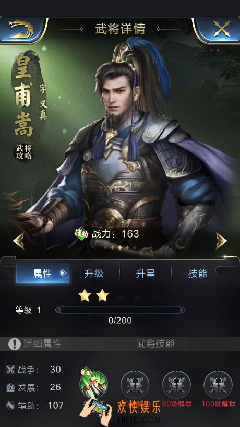Open the 技能 tab
This screenshot has width=240, height=427.
(198, 274)
